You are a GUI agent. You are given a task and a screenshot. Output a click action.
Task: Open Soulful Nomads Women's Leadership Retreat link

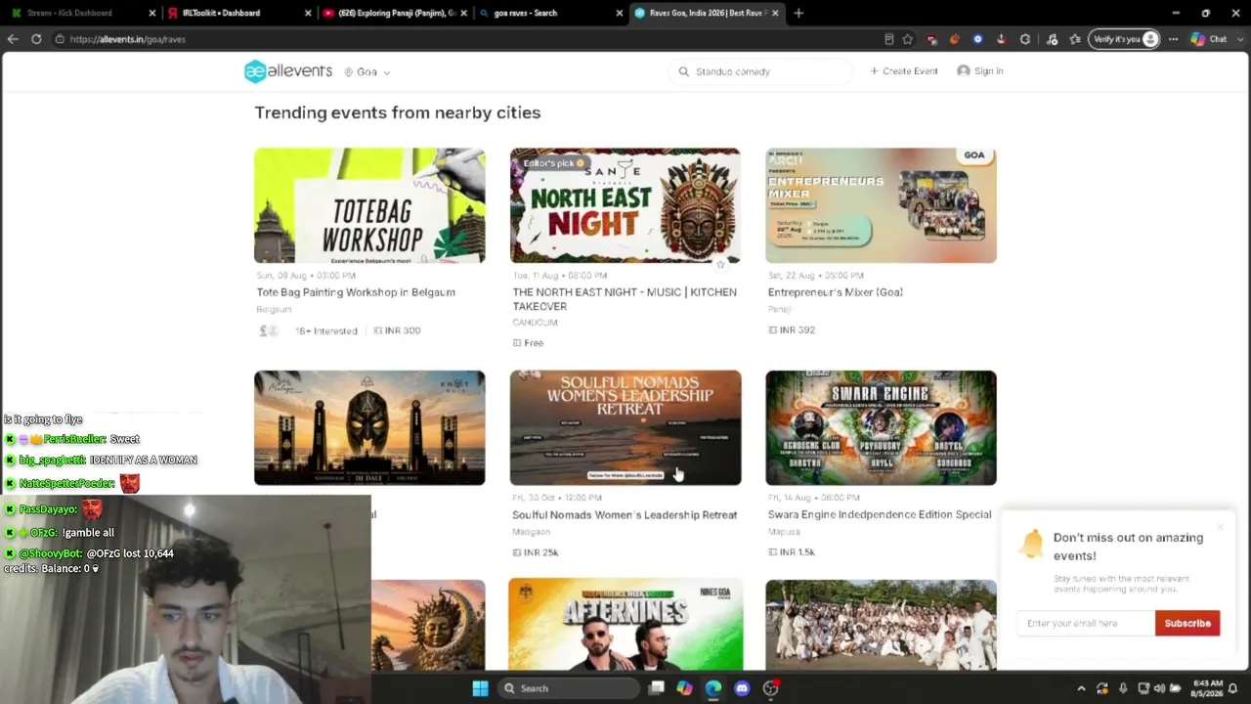[625, 515]
